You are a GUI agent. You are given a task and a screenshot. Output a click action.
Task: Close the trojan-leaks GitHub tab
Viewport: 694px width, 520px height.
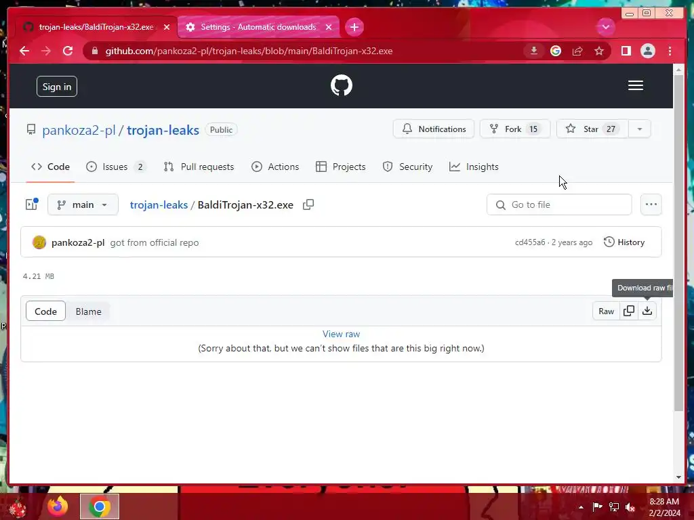[167, 27]
